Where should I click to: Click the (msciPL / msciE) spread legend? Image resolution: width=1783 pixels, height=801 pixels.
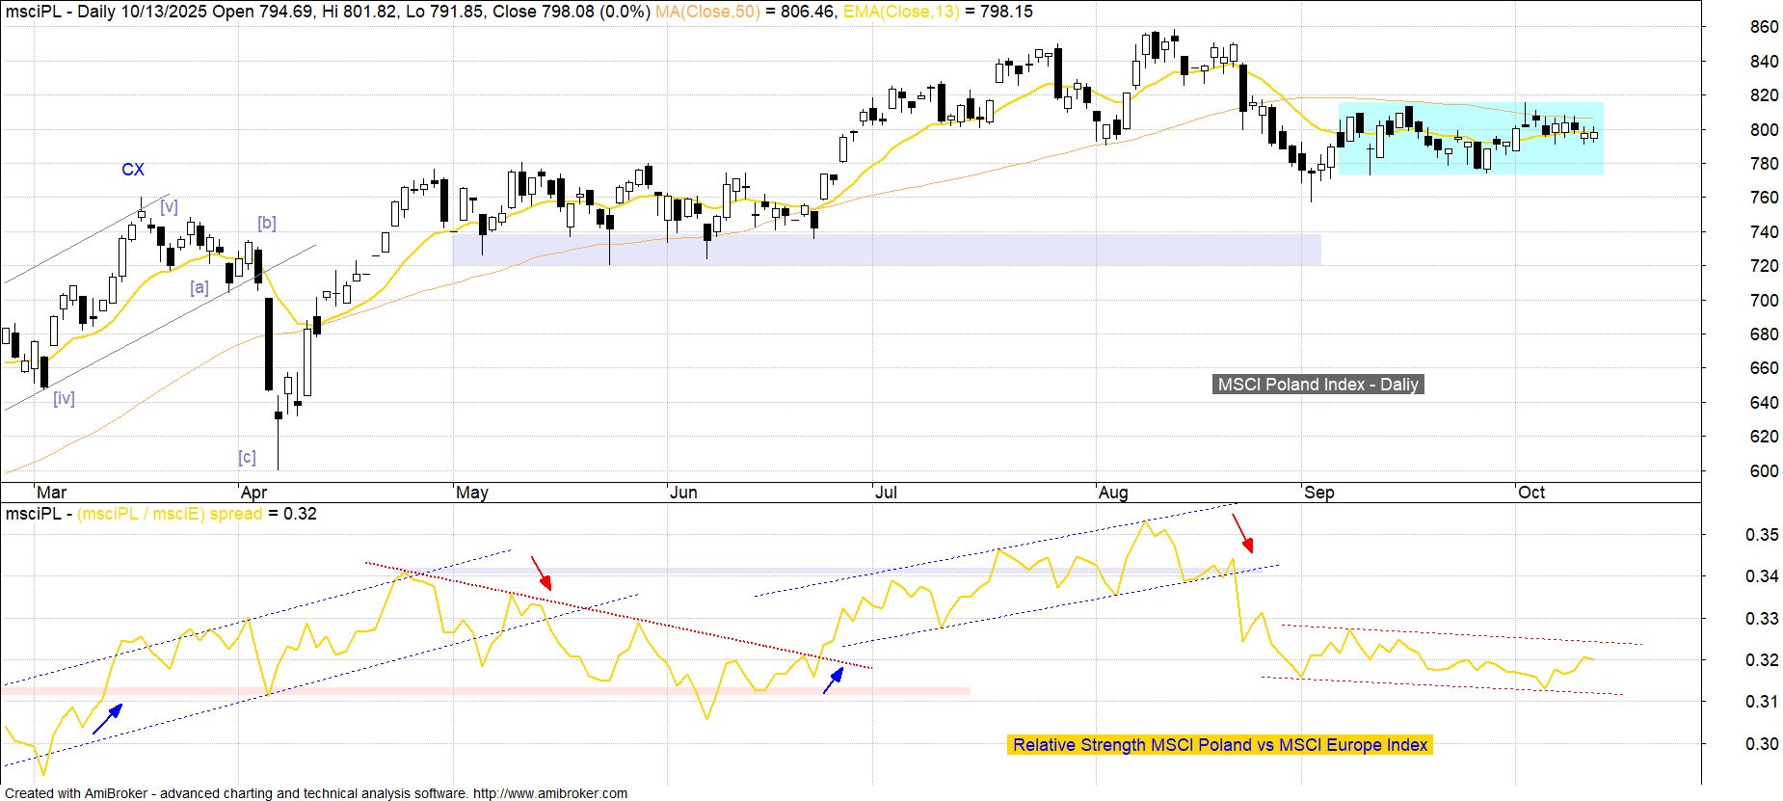170,514
